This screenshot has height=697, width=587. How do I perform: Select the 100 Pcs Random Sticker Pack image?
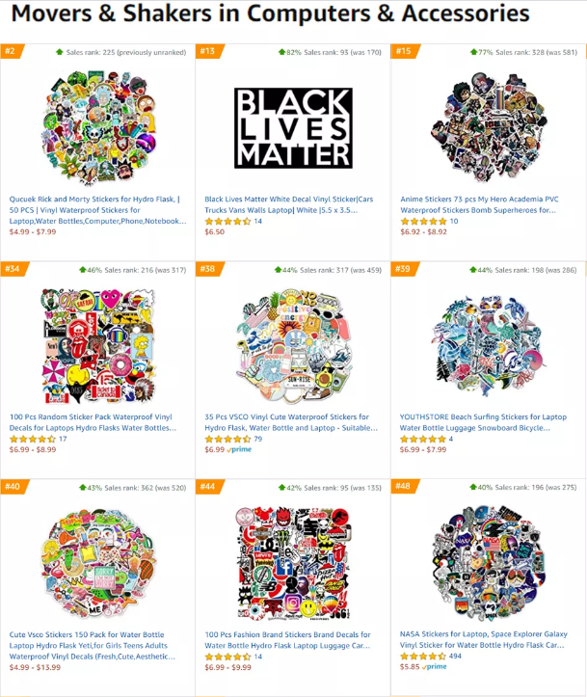97,346
